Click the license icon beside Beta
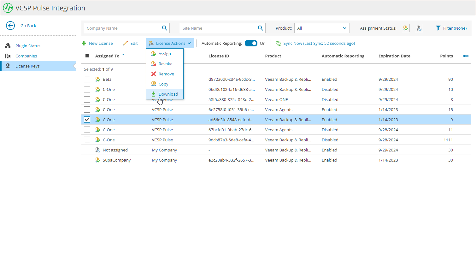Screen dimensions: 476x272 98,79
